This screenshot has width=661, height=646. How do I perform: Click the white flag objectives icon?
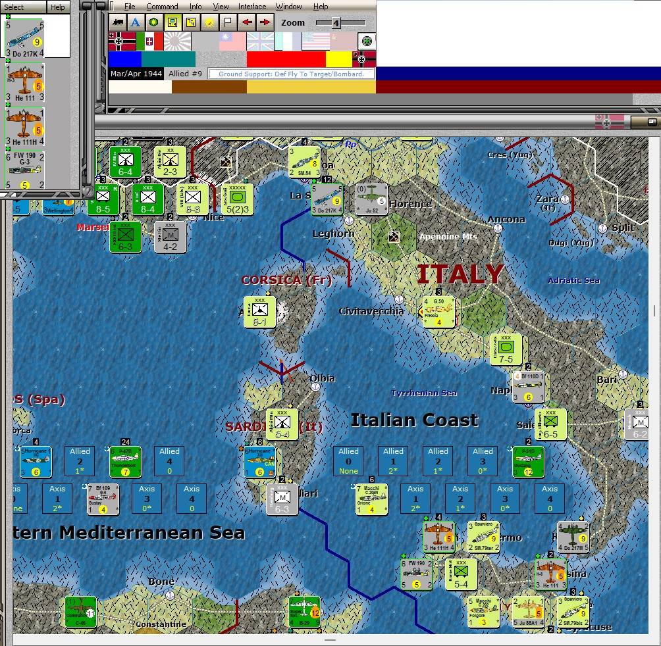click(x=226, y=22)
